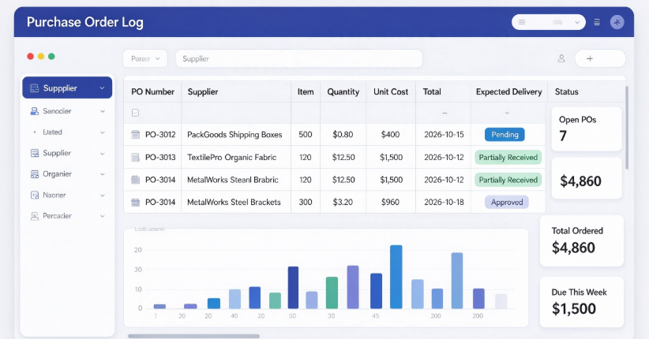Click the Pending status badge
The image size is (649, 339).
505,134
